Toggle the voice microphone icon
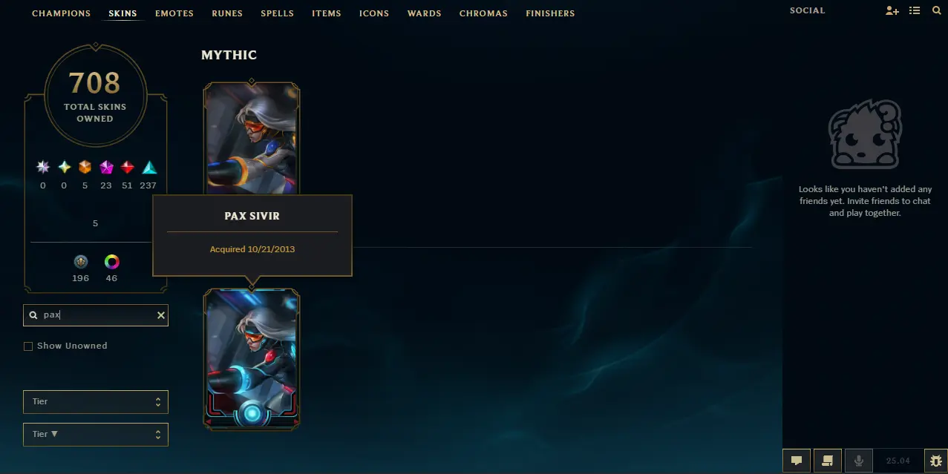The width and height of the screenshot is (948, 474). click(858, 461)
